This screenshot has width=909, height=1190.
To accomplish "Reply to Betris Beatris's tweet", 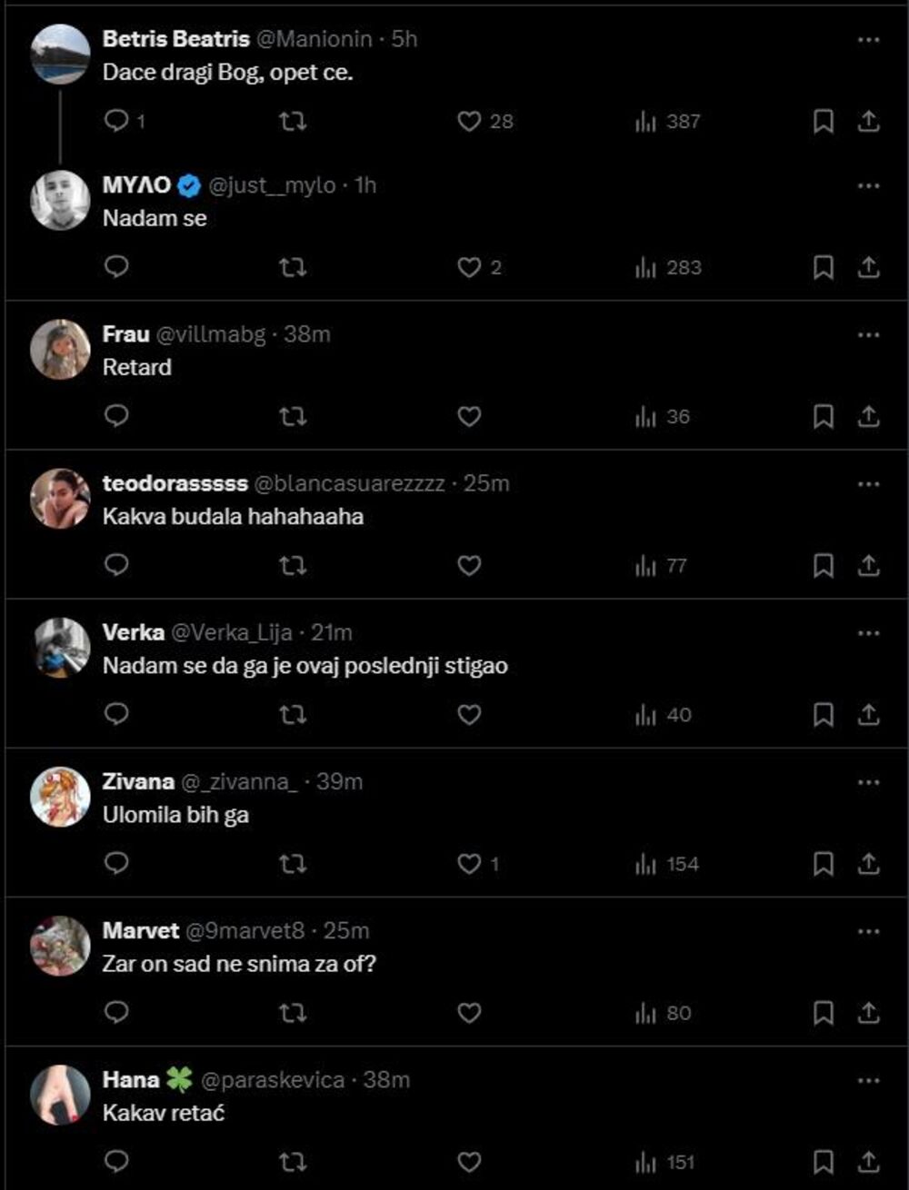I will (x=117, y=121).
